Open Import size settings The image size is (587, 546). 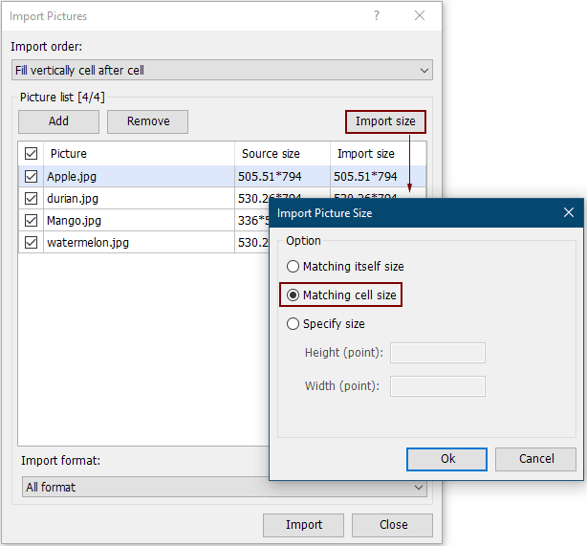click(385, 121)
